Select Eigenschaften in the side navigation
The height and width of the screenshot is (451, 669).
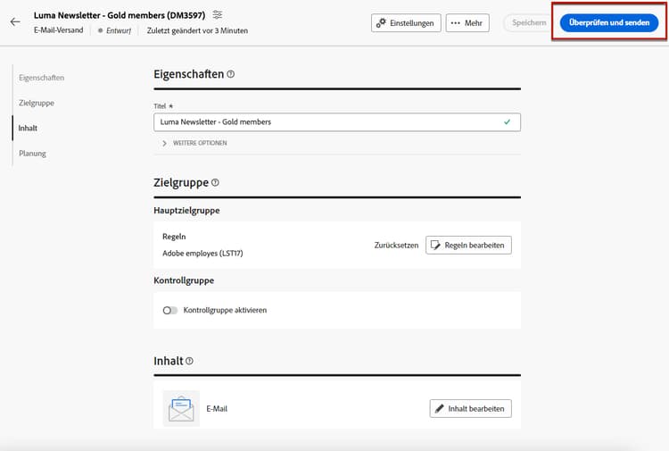pos(41,78)
